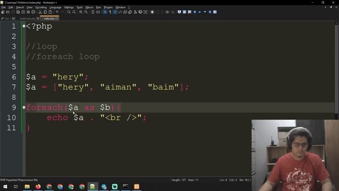The image size is (339, 191).
Task: Switch to the dashboard.php tab
Action: [x=28, y=19]
